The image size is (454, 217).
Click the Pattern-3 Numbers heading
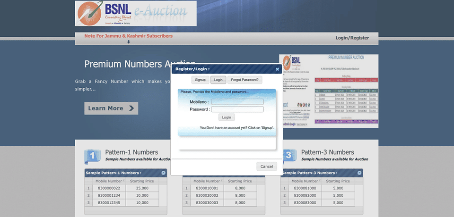(x=327, y=152)
